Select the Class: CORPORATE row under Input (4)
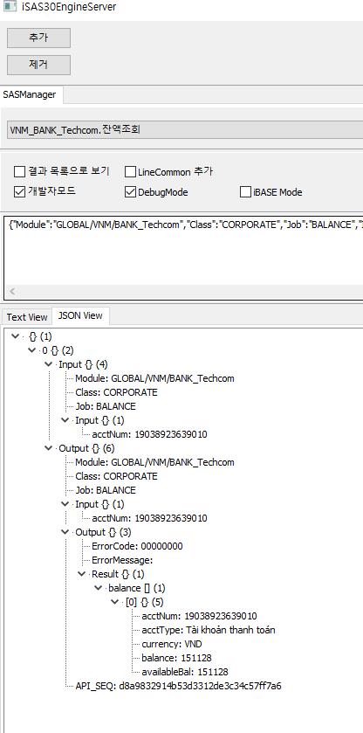This screenshot has width=363, height=733. tap(116, 392)
